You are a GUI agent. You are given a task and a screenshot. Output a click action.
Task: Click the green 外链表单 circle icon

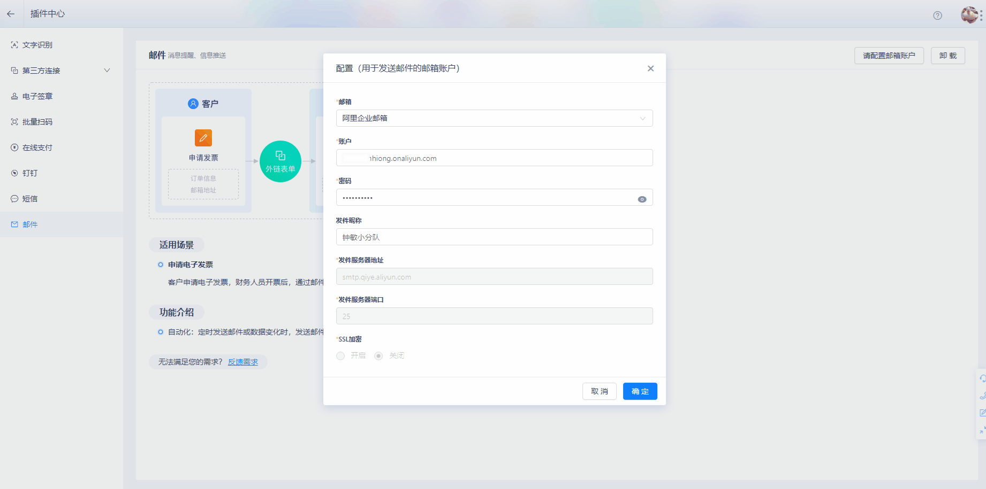280,161
